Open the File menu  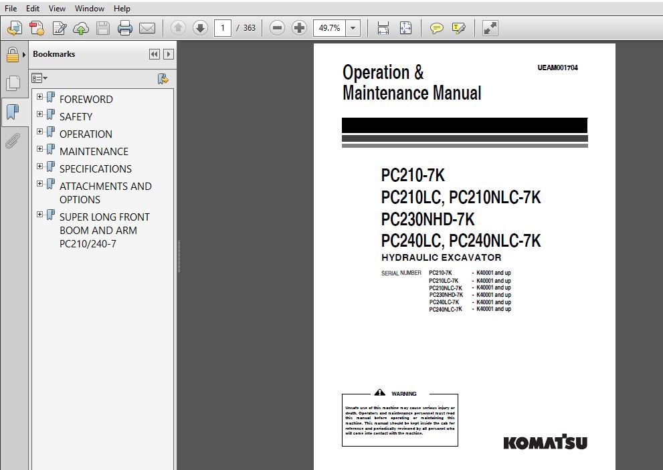point(11,9)
